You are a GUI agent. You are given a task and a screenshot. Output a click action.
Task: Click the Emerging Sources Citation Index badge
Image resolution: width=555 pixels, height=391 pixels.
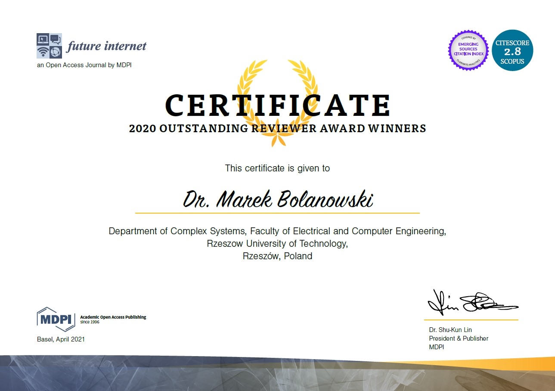click(468, 50)
